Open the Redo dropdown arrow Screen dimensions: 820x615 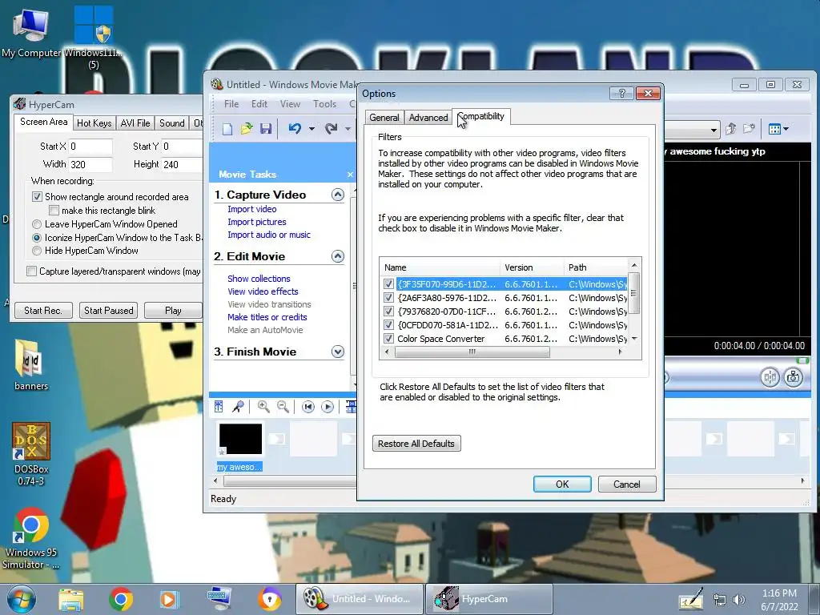click(x=348, y=129)
